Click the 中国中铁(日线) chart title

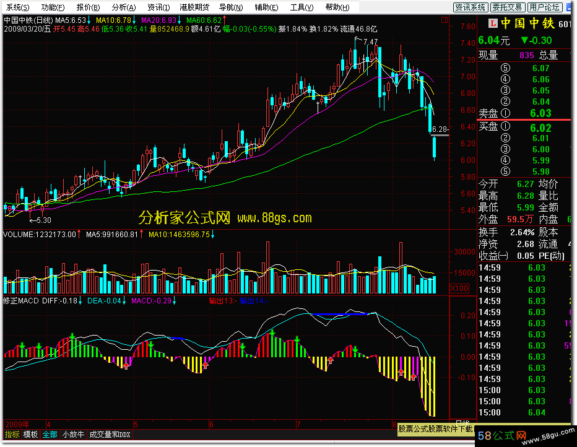click(x=28, y=20)
